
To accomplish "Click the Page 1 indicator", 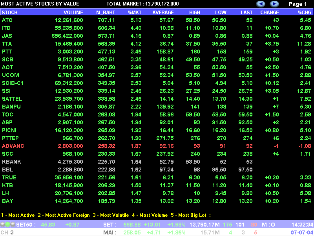I will pos(298,4).
